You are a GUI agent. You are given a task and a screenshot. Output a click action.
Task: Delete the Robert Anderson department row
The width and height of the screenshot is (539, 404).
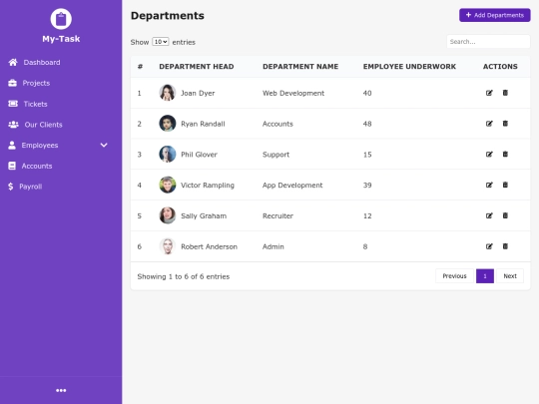505,246
